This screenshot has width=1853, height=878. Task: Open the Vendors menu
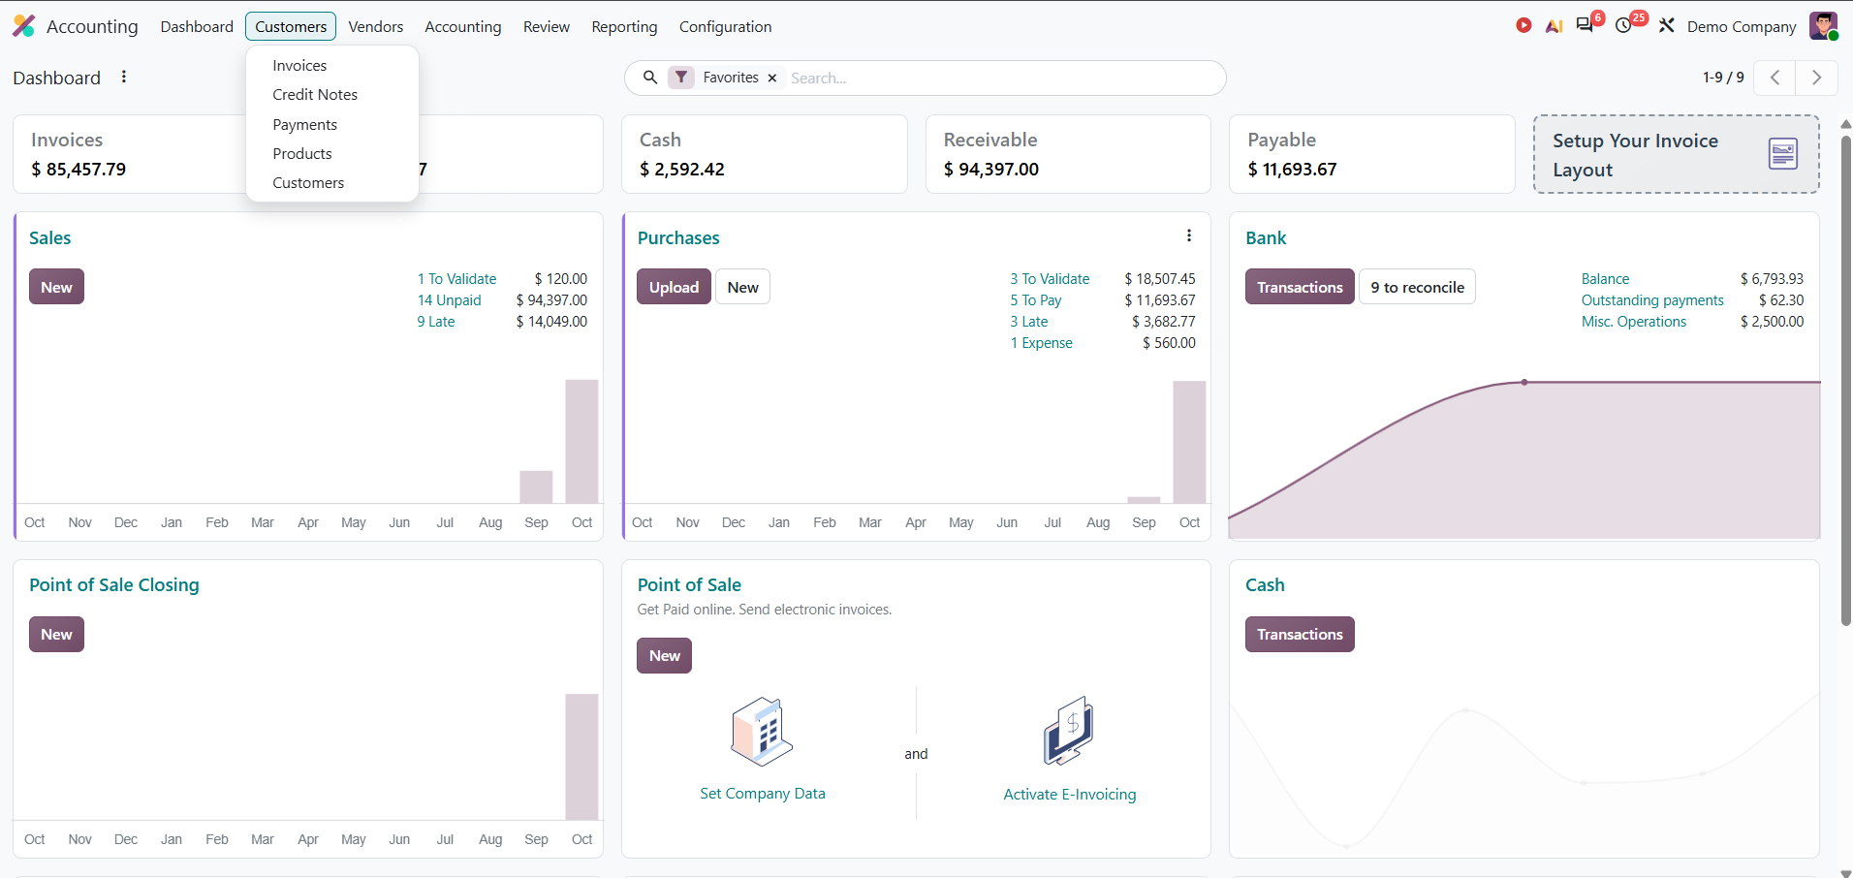(376, 26)
